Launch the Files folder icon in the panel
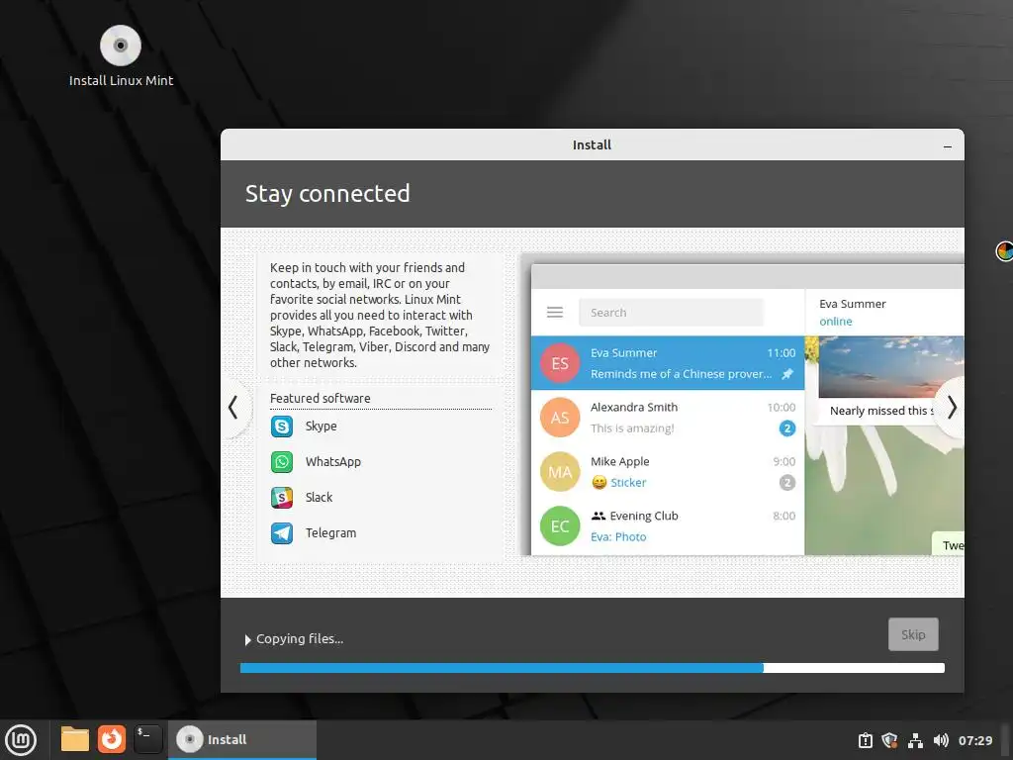 [x=75, y=739]
